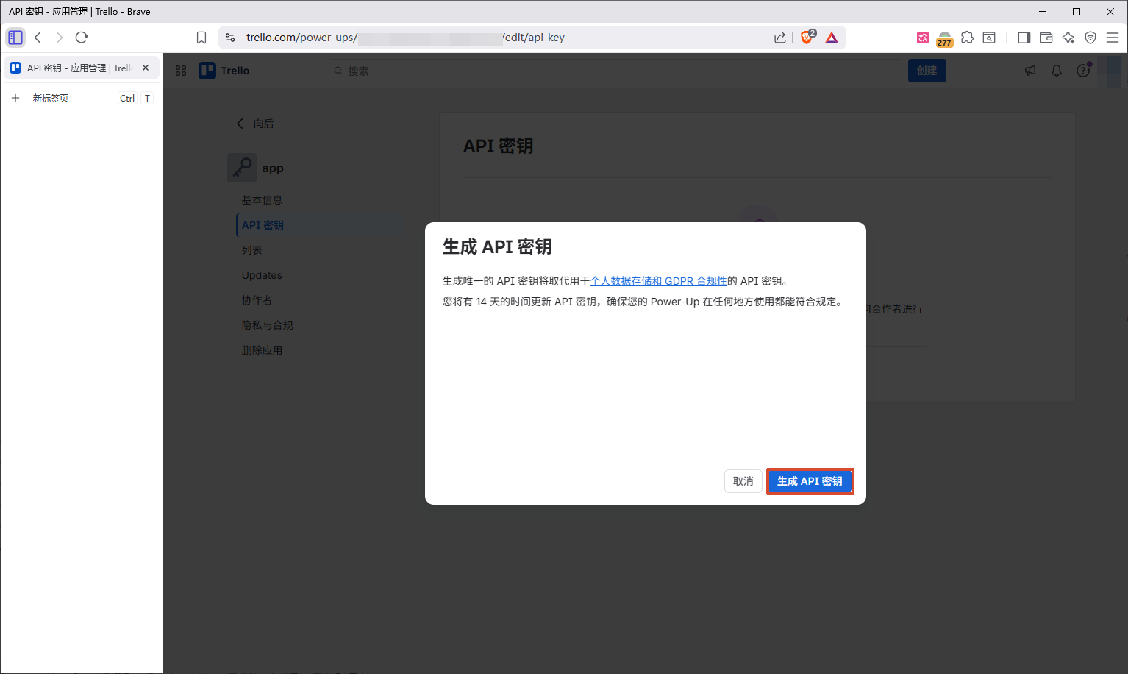The image size is (1128, 674).
Task: Click the share page icon in address bar
Action: 780,38
